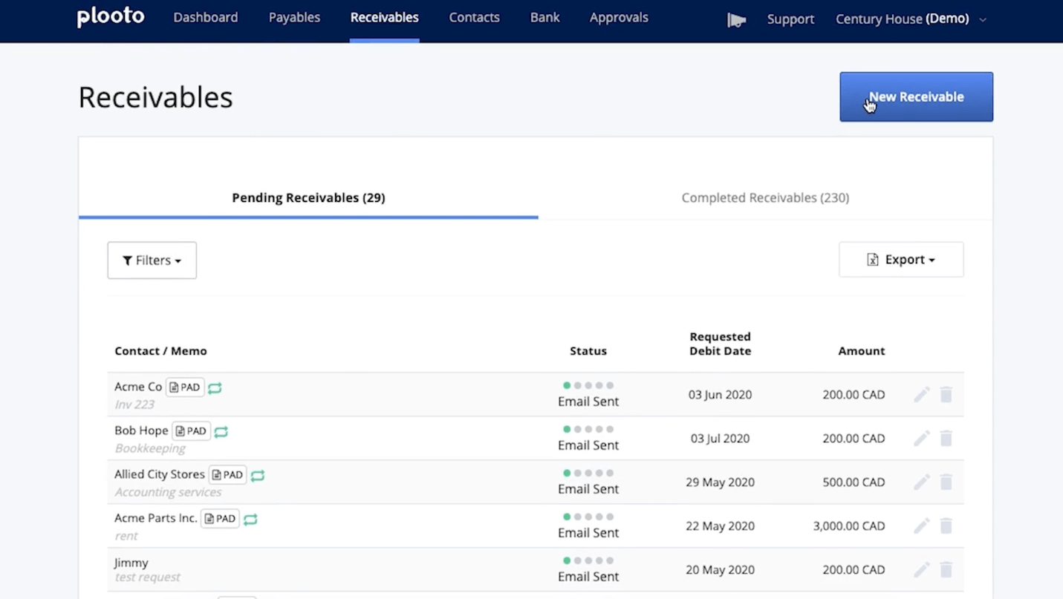Viewport: 1063px width, 599px height.
Task: Click the Inv 223 memo
Action: coord(134,405)
